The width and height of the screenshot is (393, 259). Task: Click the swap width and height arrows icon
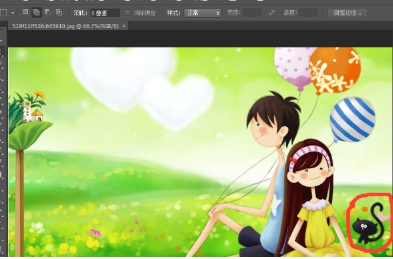[x=272, y=13]
